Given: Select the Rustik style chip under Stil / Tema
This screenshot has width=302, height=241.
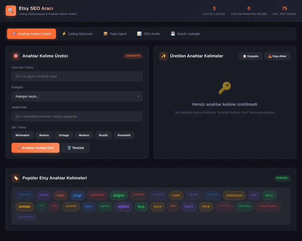Looking at the screenshot, I should (103, 135).
